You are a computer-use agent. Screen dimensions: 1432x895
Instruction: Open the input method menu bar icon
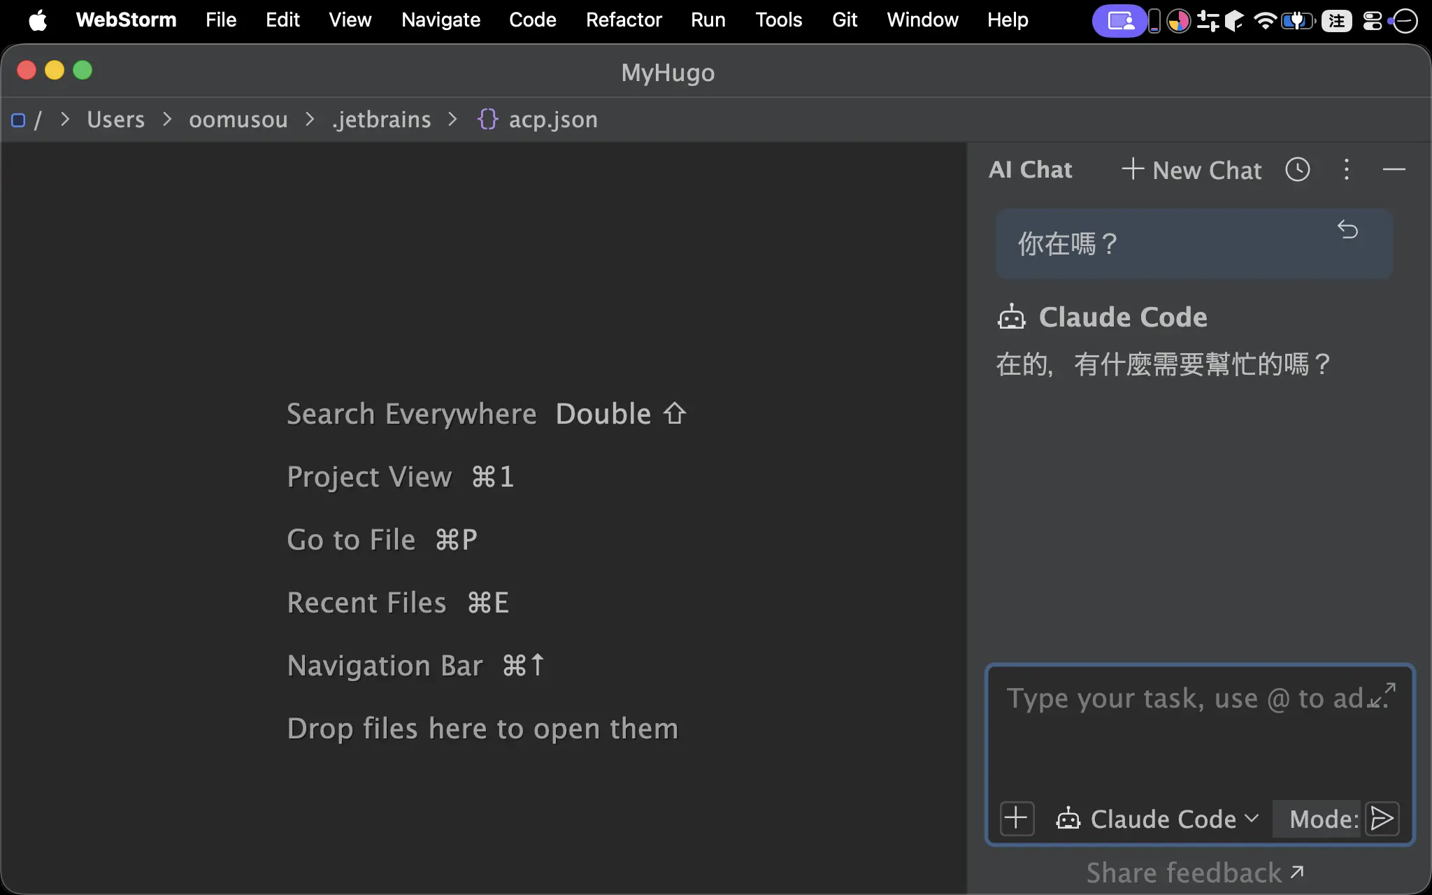coord(1336,20)
